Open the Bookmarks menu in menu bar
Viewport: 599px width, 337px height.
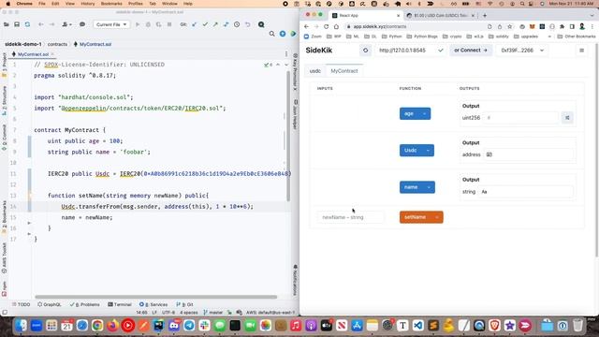[111, 4]
